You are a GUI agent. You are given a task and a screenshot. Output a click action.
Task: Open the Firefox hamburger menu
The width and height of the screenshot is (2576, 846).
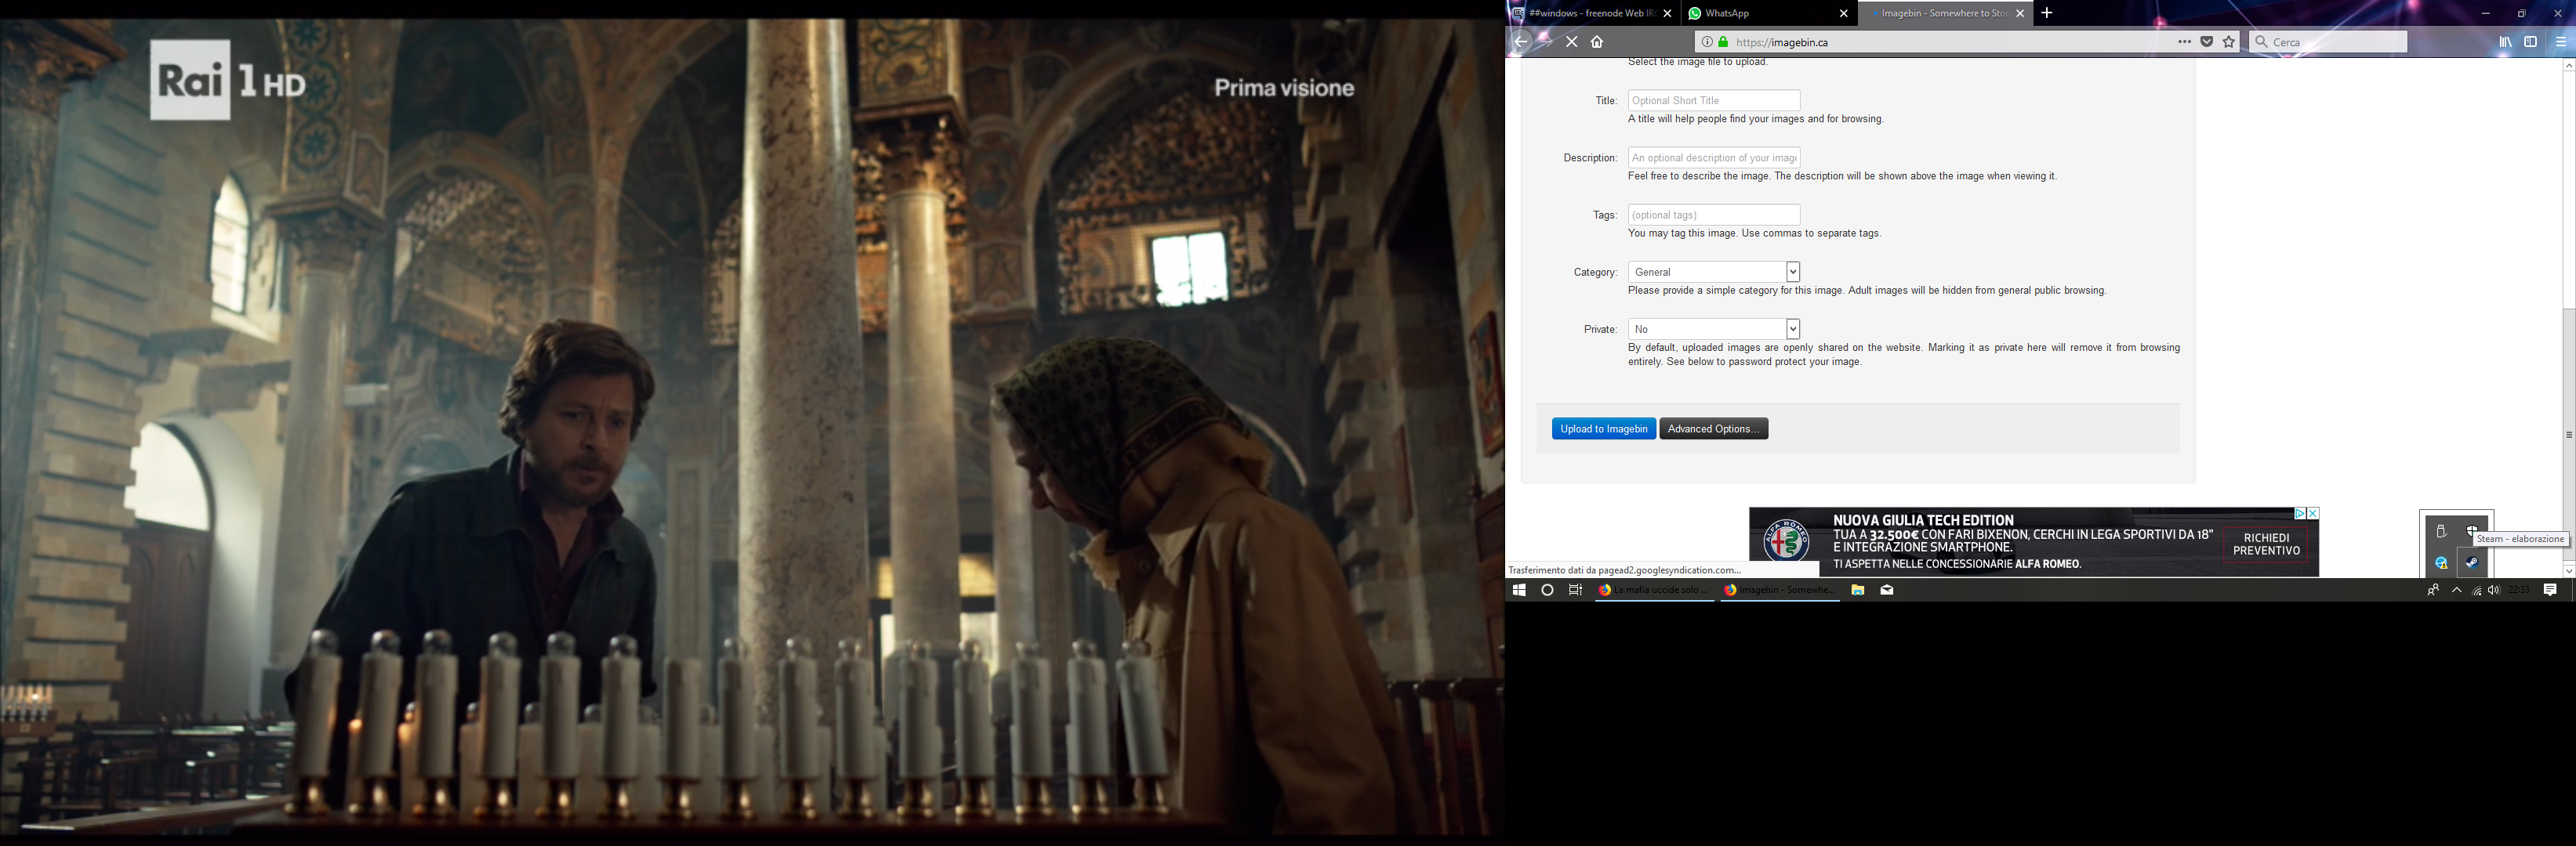point(2561,42)
